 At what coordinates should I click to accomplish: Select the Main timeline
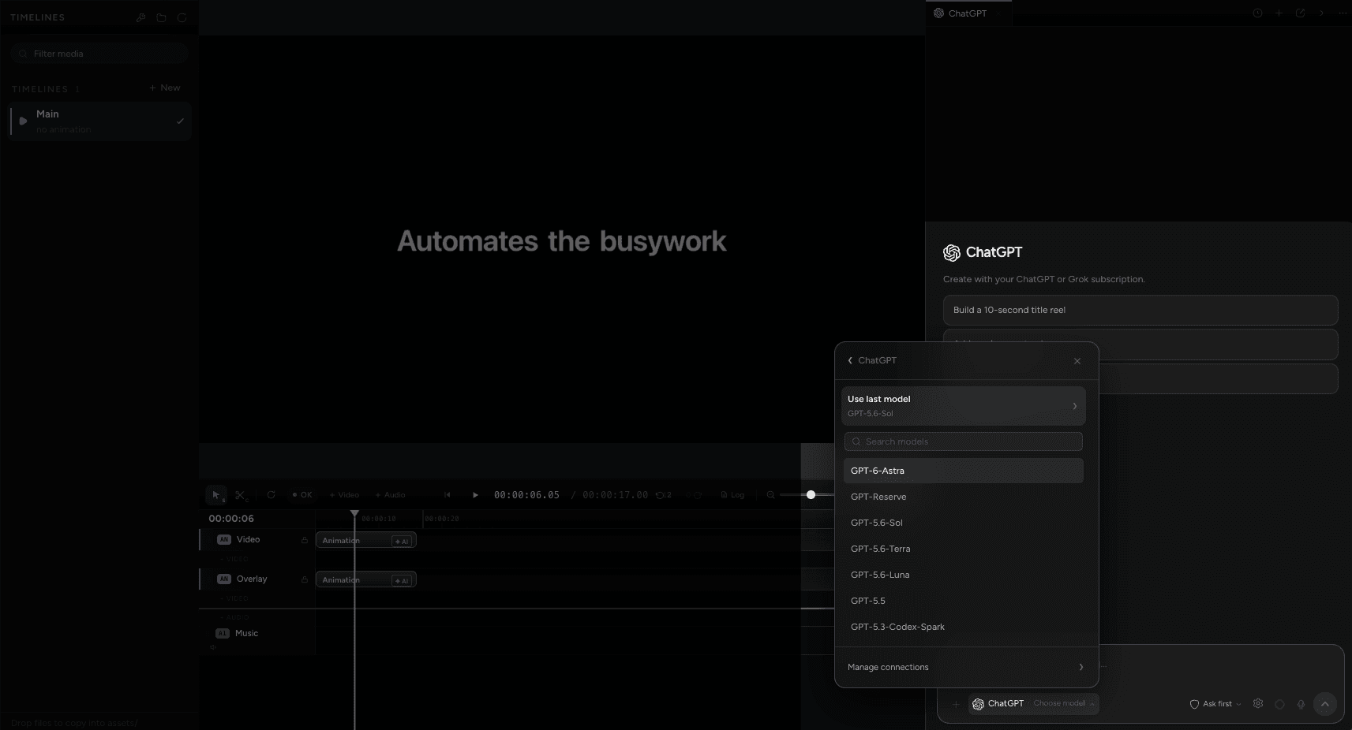[100, 121]
